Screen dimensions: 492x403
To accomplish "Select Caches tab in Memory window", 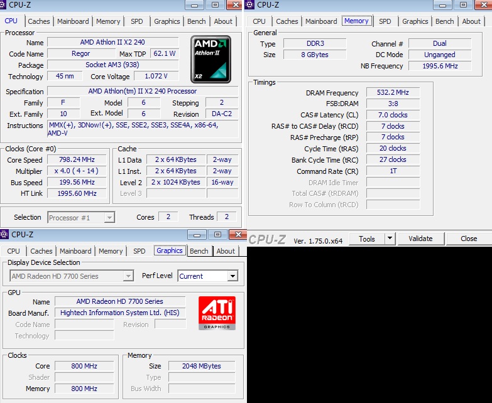I will point(287,21).
